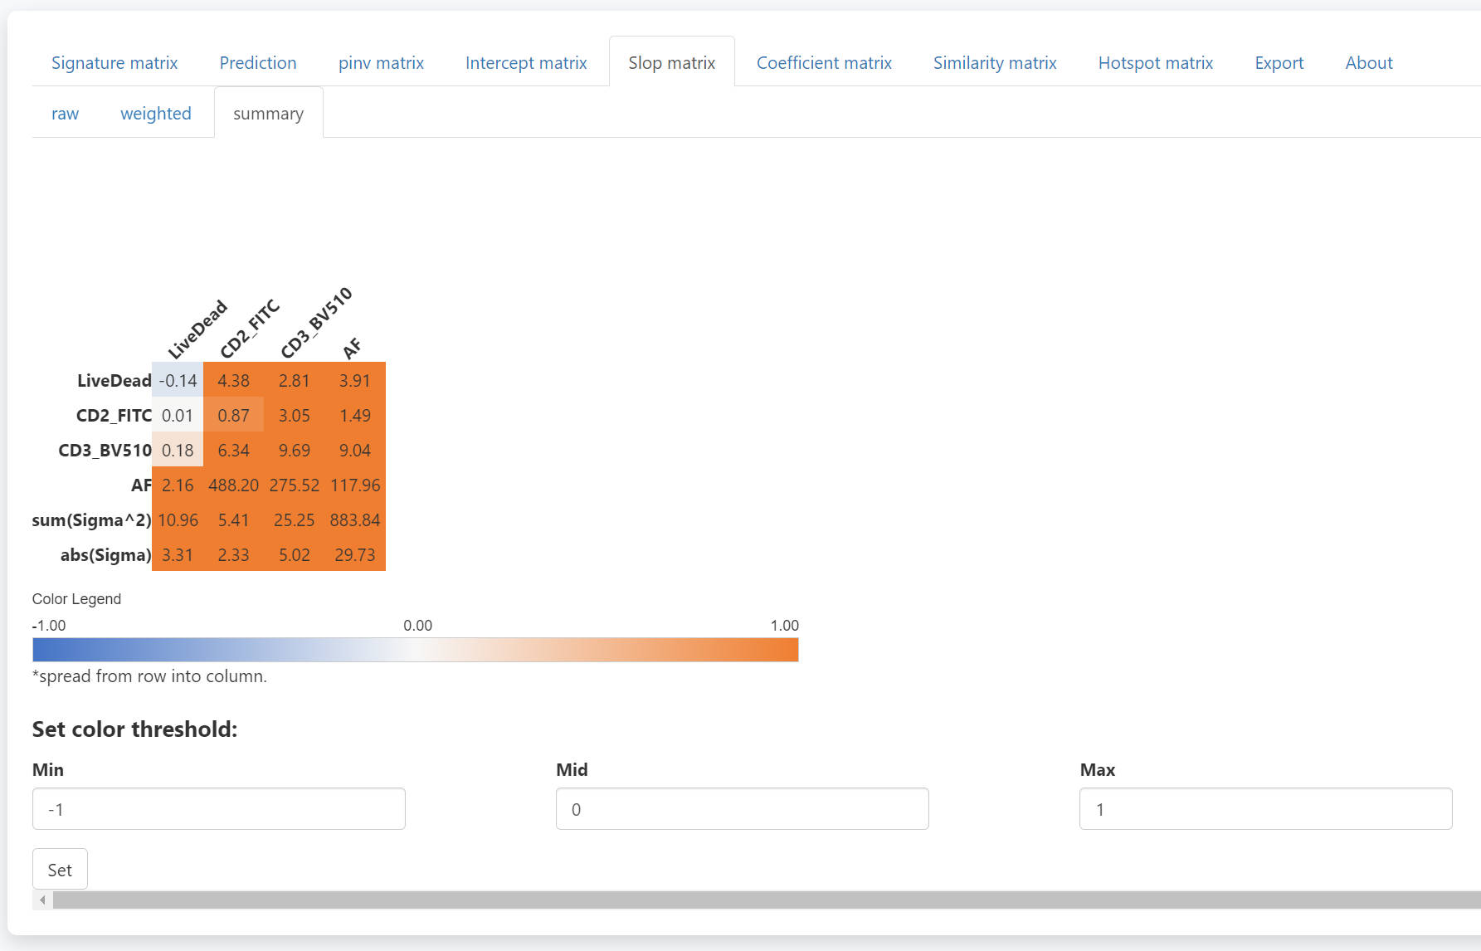This screenshot has height=951, width=1481.
Task: Click the Mid threshold input field
Action: pos(742,809)
